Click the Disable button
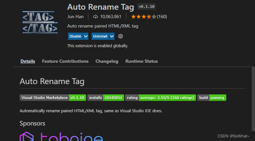255x141 pixels. tap(75, 36)
